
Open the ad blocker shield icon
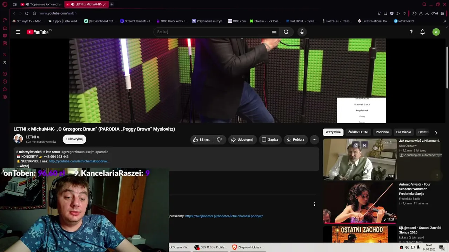point(392,13)
